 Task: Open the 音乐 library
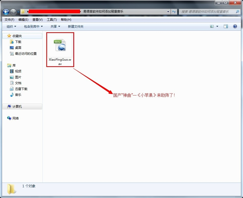(18, 95)
